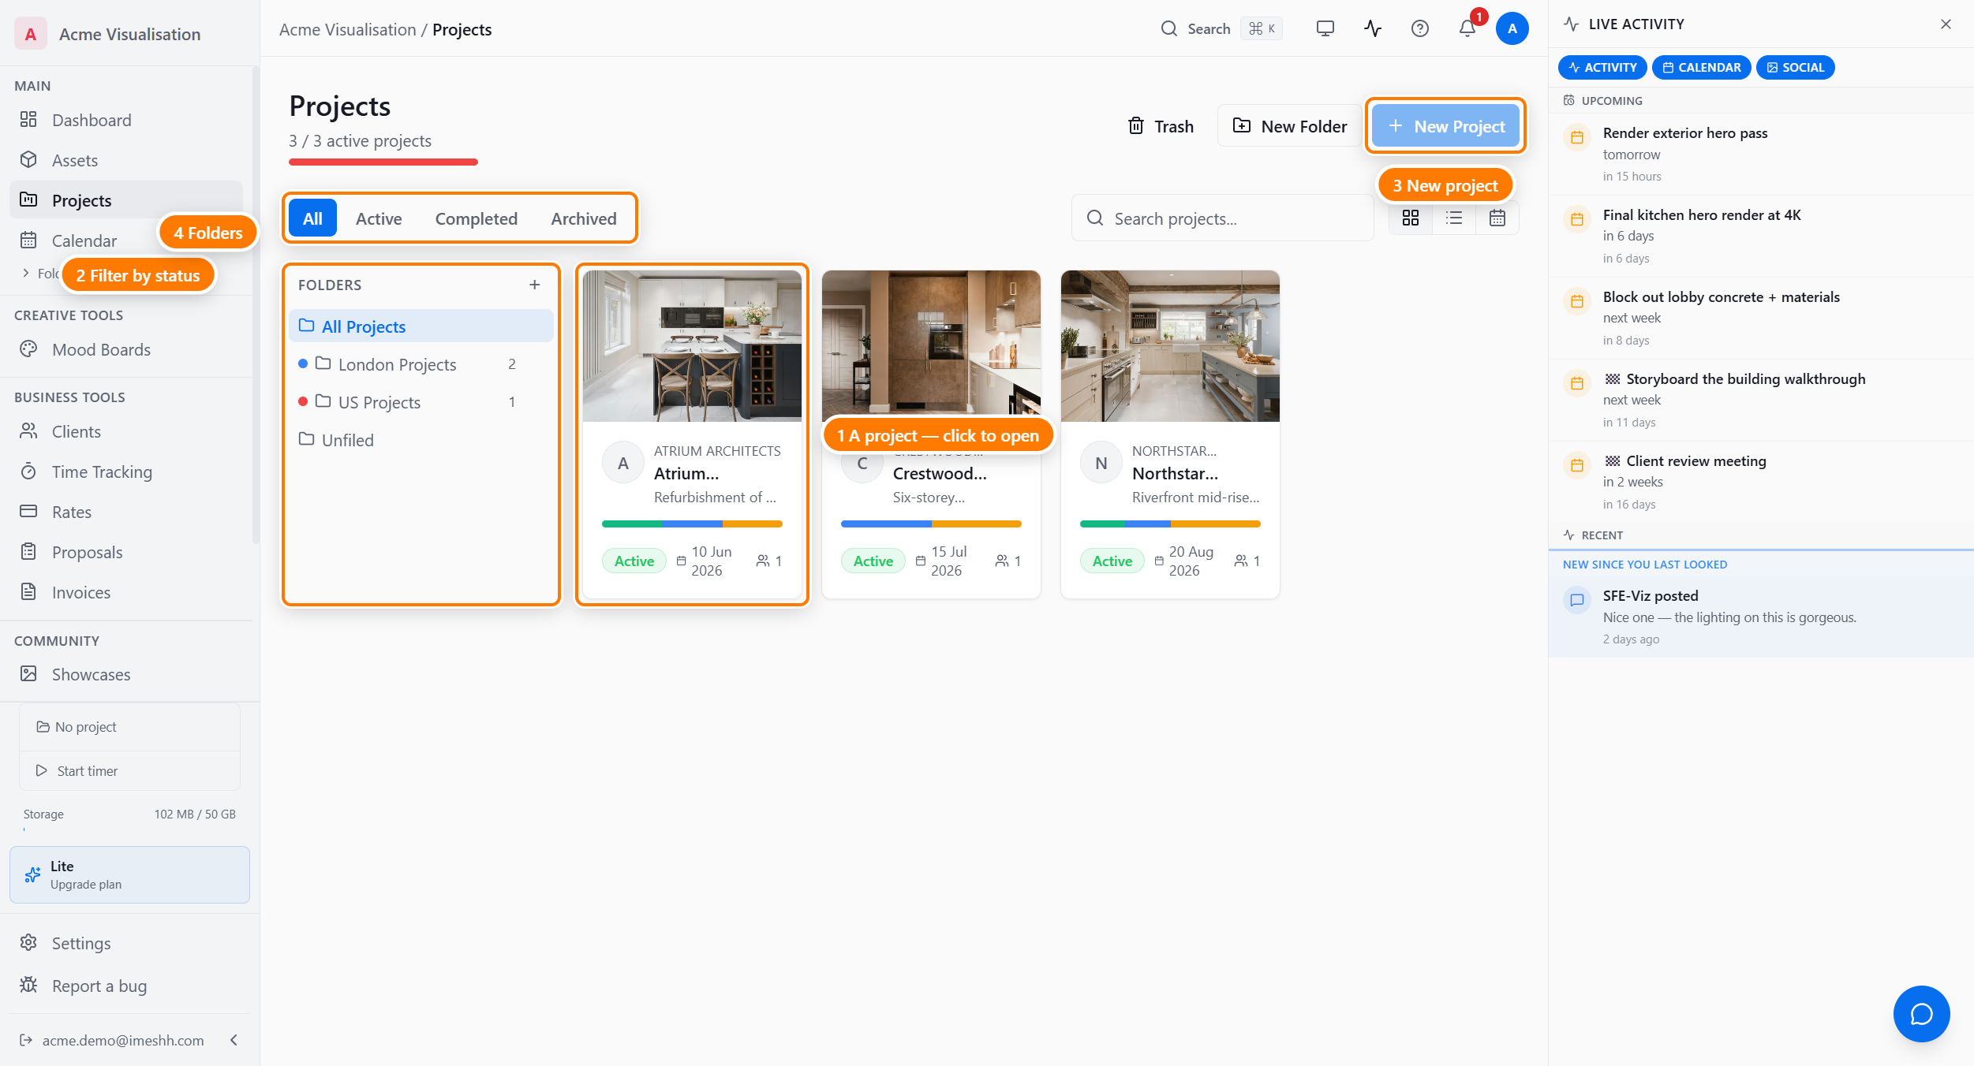This screenshot has width=1974, height=1066.
Task: Select the All status filter tab
Action: 312,218
